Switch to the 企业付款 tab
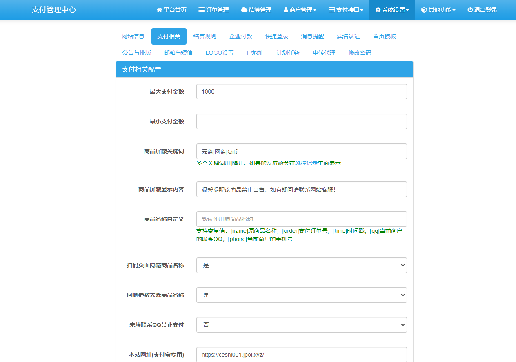Image resolution: width=516 pixels, height=362 pixels. pos(241,36)
